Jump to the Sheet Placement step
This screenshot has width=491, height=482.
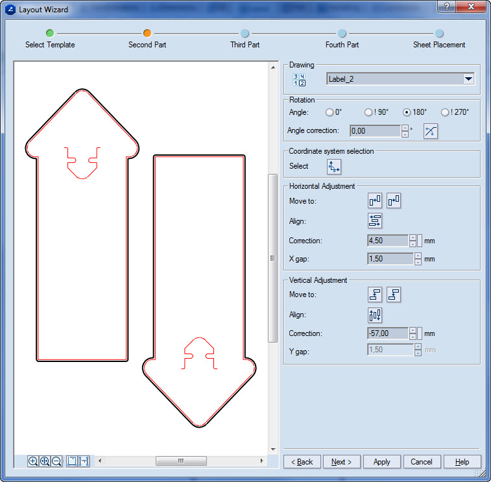point(439,33)
